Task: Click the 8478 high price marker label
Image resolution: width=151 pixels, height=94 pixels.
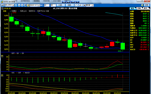Action: coord(15,13)
